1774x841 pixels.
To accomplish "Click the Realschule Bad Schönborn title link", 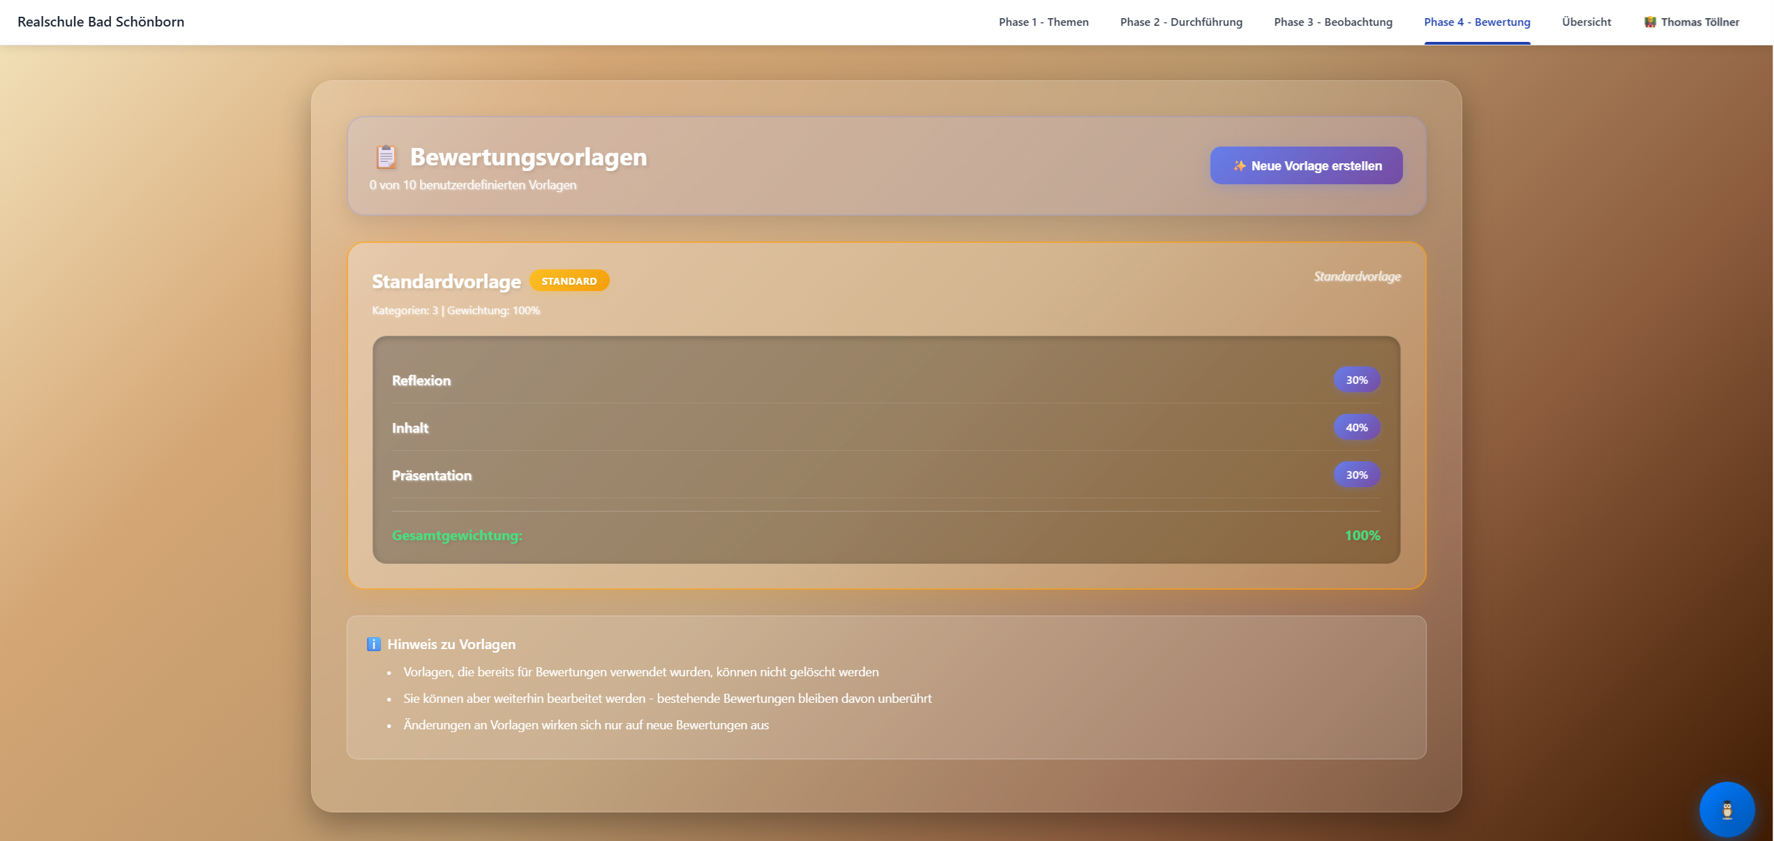I will (101, 22).
